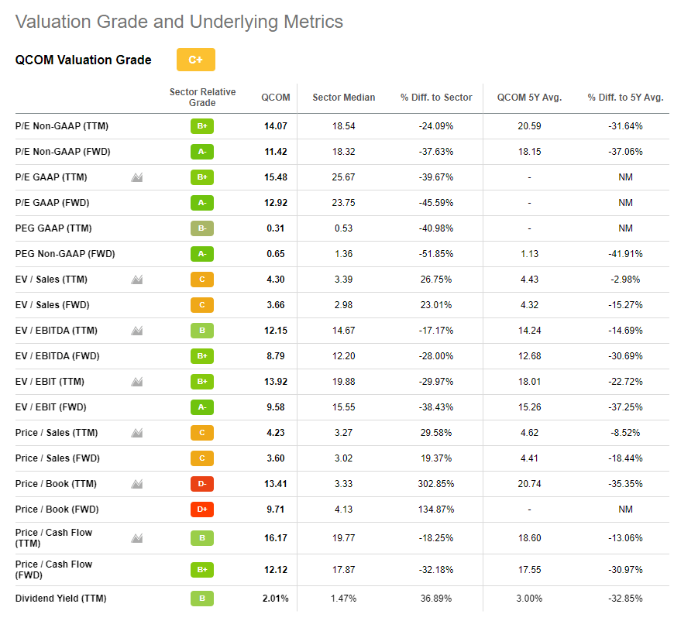
Task: Click A- grade badge for EV / EBIT (FWD)
Action: click(x=202, y=407)
